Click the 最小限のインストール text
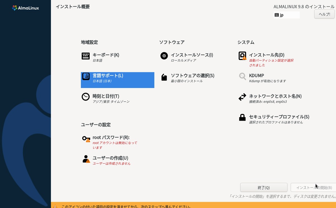336x208 pixels. pyautogui.click(x=186, y=81)
